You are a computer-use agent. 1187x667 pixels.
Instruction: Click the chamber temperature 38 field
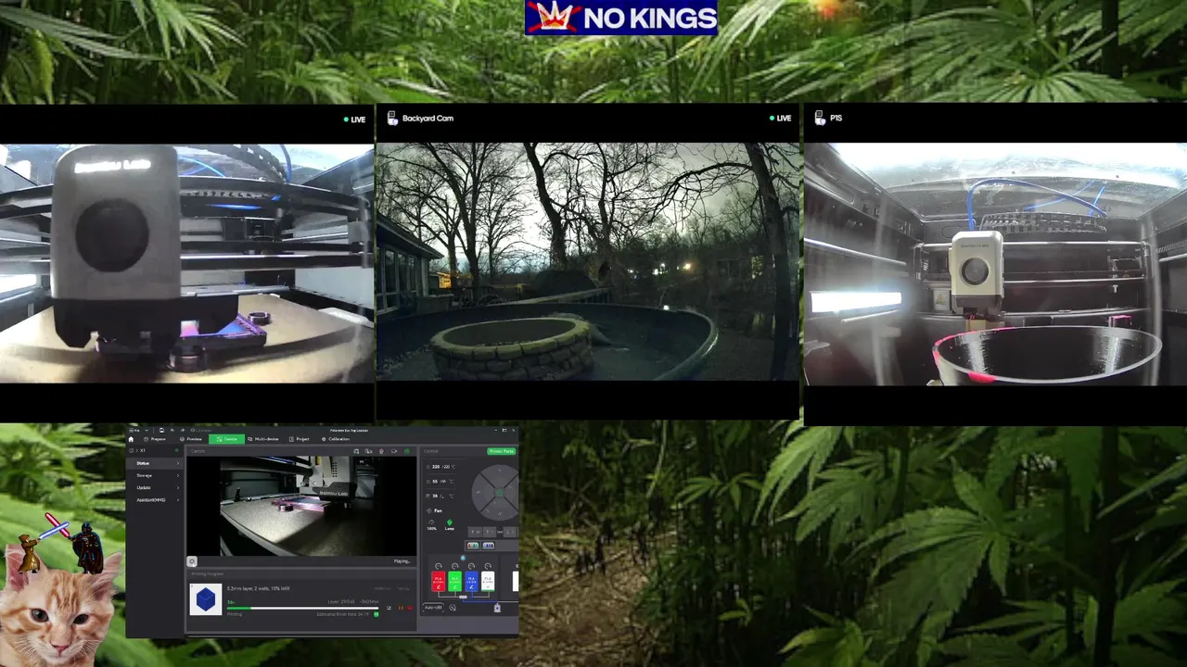click(x=440, y=496)
